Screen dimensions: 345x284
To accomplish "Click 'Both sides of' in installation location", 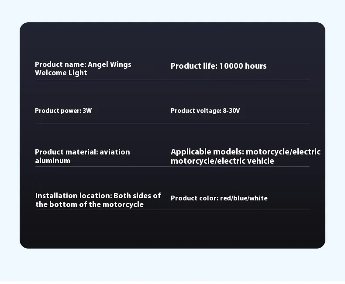I will (x=137, y=196).
